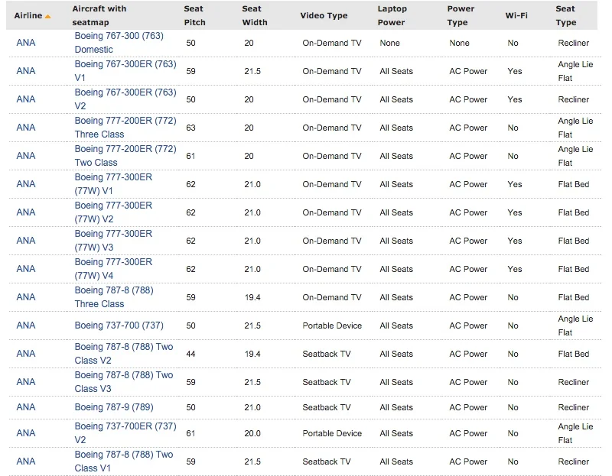Image resolution: width=612 pixels, height=476 pixels.
Task: Click ANA link in 787-8 Two Class V2 row
Action: pos(26,354)
